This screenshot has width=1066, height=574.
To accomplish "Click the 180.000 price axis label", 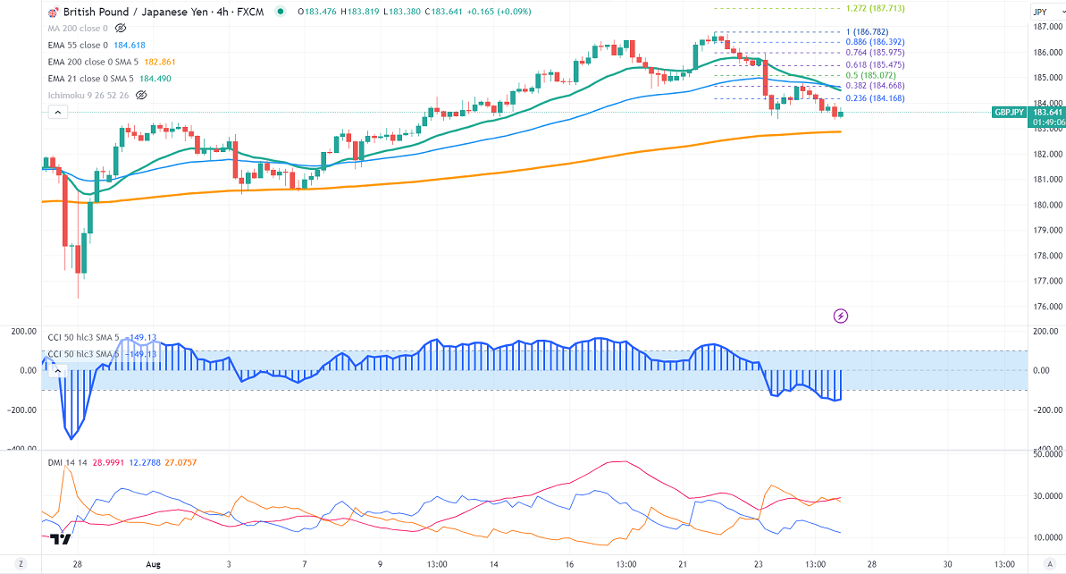I will (x=1047, y=205).
